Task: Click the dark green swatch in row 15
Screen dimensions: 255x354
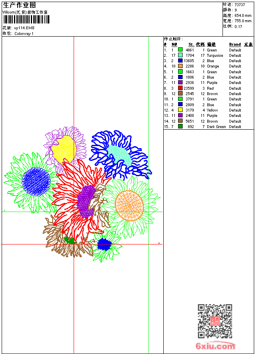Action: click(x=180, y=126)
